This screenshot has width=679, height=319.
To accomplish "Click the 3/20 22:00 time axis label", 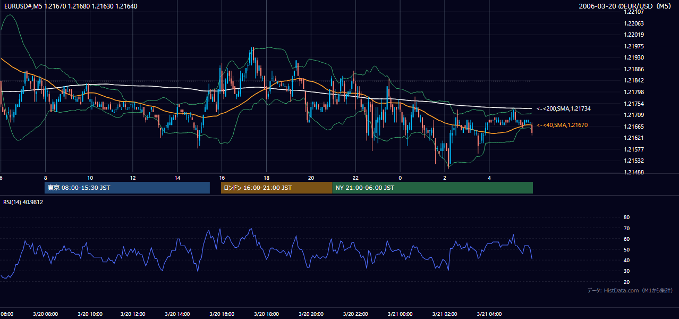I will (356, 314).
